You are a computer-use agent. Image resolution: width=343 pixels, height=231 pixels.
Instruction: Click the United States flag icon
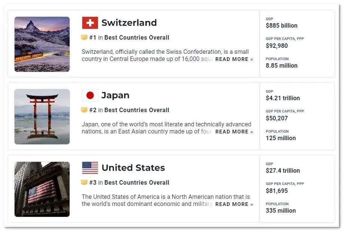point(90,168)
